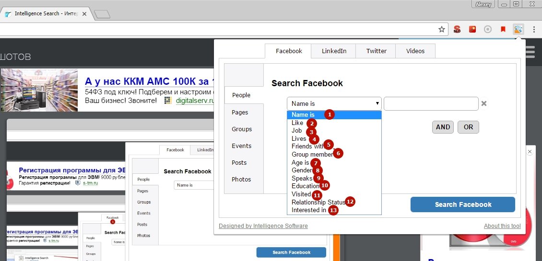Image resolution: width=542 pixels, height=261 pixels.
Task: Switch to the Videos tab
Action: pos(415,51)
